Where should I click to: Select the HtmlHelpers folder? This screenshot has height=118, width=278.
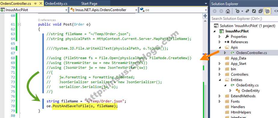(241, 112)
